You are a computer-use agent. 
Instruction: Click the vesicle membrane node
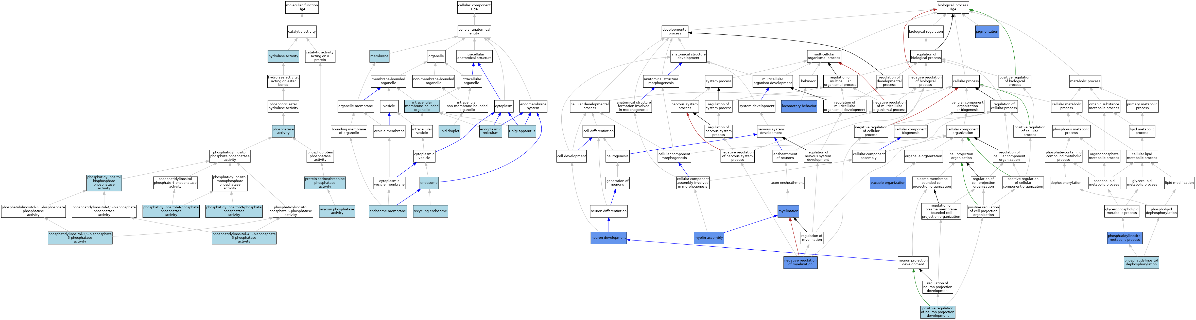[389, 131]
